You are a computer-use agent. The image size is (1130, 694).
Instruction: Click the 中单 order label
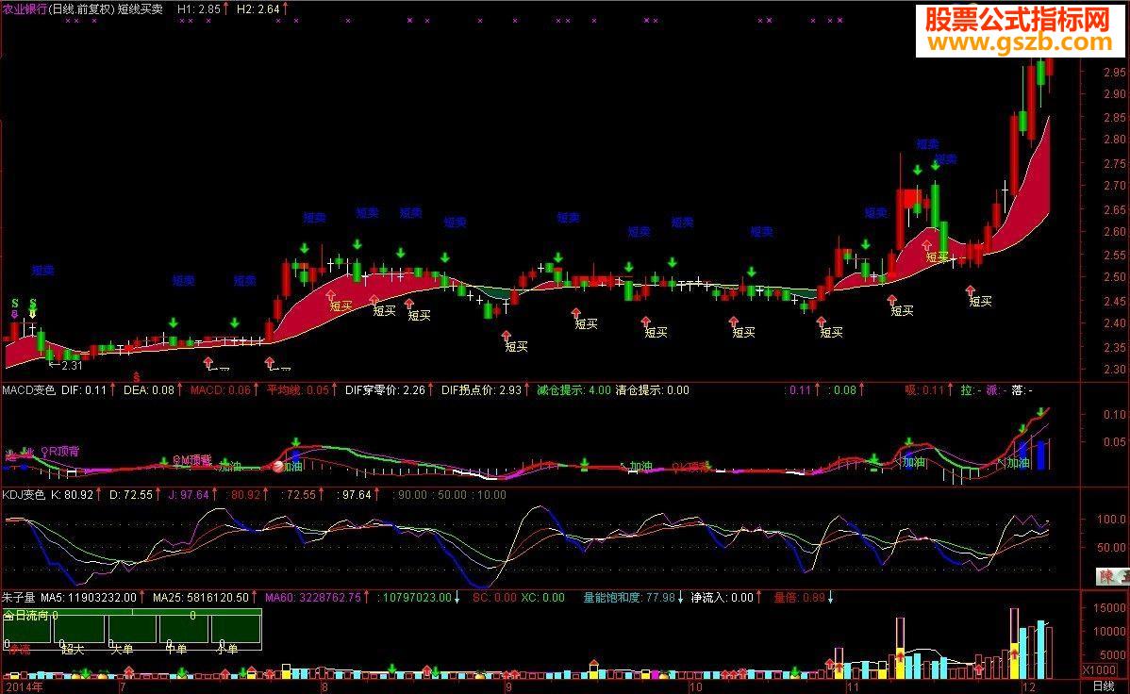(x=175, y=650)
